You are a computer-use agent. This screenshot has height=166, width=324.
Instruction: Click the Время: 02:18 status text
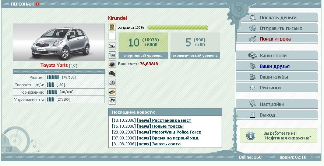pyautogui.click(x=293, y=157)
